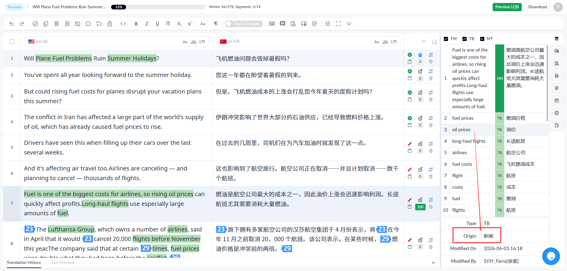Open the blue chat support bubble
This screenshot has width=567, height=271.
tap(551, 256)
